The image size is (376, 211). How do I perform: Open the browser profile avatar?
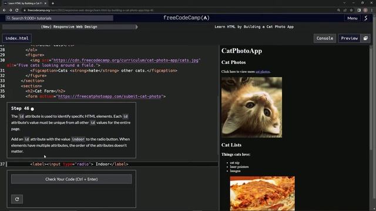[x=365, y=11]
